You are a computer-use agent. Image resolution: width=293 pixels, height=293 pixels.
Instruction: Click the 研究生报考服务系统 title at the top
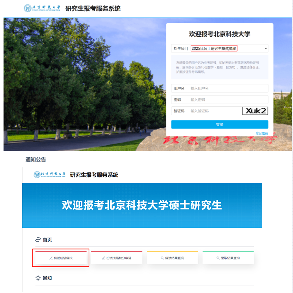(93, 8)
